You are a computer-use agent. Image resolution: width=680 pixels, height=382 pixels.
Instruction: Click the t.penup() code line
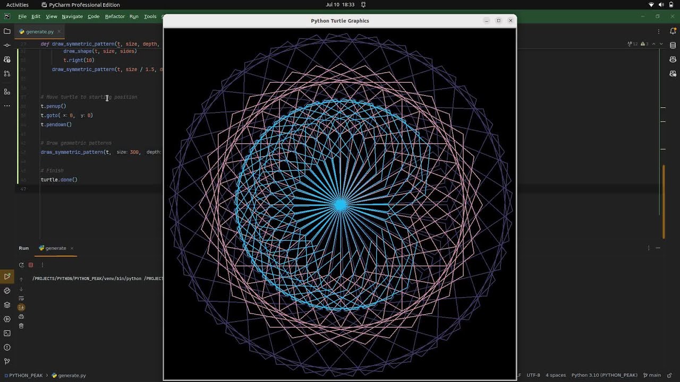coord(53,106)
